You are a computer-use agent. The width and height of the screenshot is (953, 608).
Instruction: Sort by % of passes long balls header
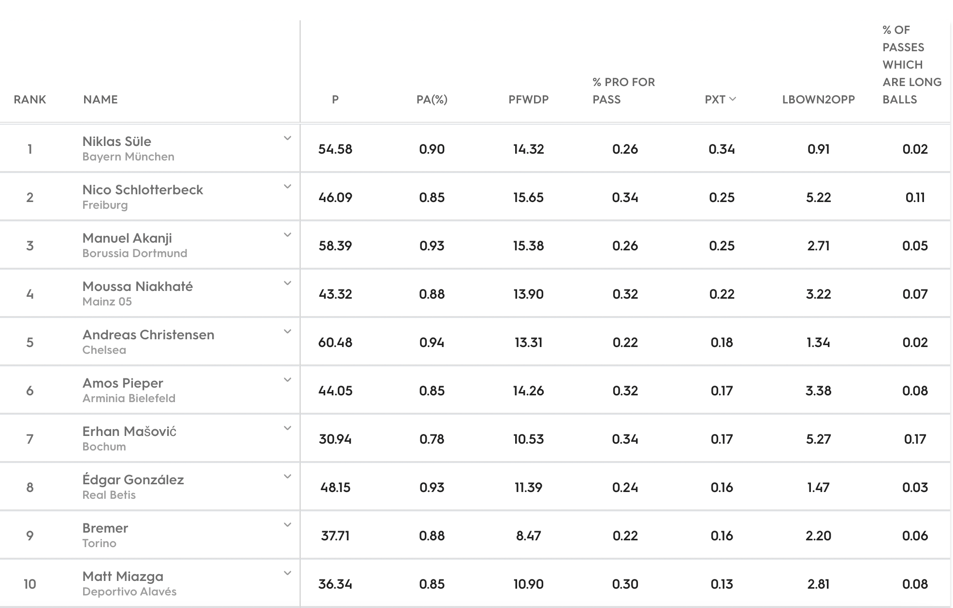912,65
